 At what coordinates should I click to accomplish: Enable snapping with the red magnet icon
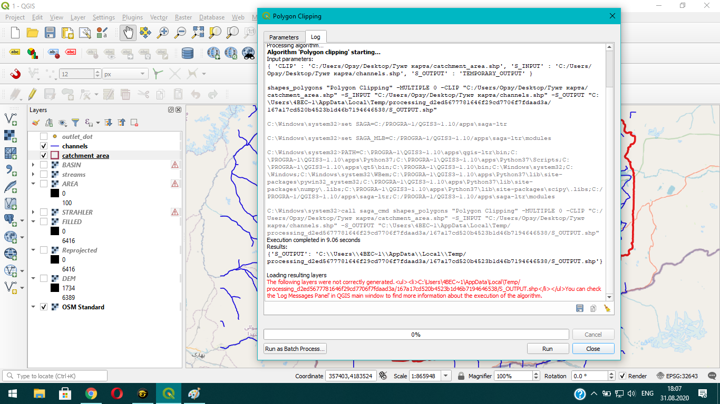[x=15, y=74]
